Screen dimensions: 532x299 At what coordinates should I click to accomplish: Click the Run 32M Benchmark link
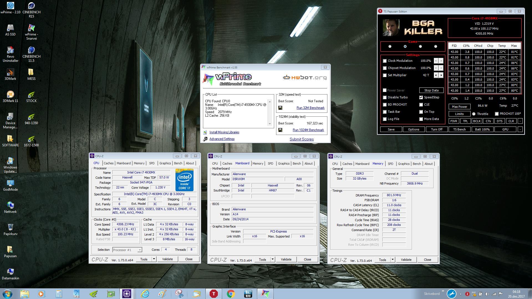[x=310, y=108]
